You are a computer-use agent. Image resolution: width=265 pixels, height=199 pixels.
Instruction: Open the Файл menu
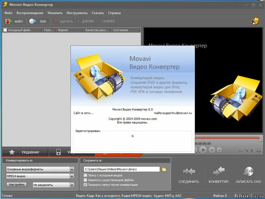(8, 13)
